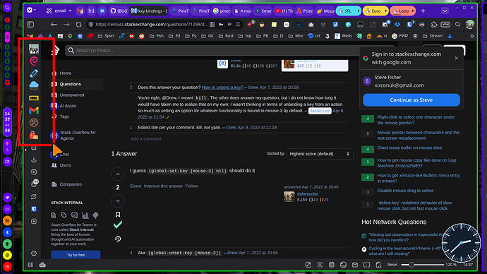The width and height of the screenshot is (487, 274).
Task: Switch to the 'key bindings' tab
Action: [x=149, y=11]
